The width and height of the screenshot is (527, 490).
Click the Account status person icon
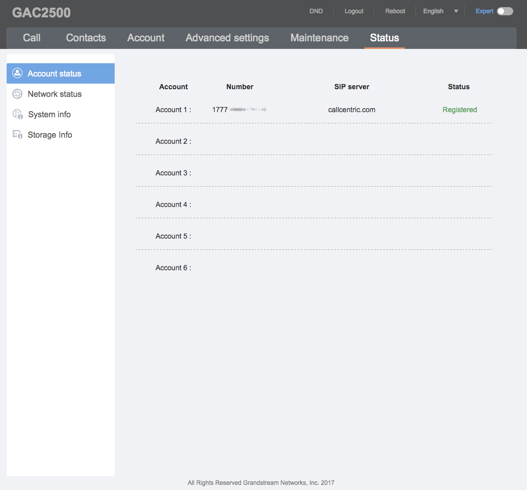click(17, 73)
